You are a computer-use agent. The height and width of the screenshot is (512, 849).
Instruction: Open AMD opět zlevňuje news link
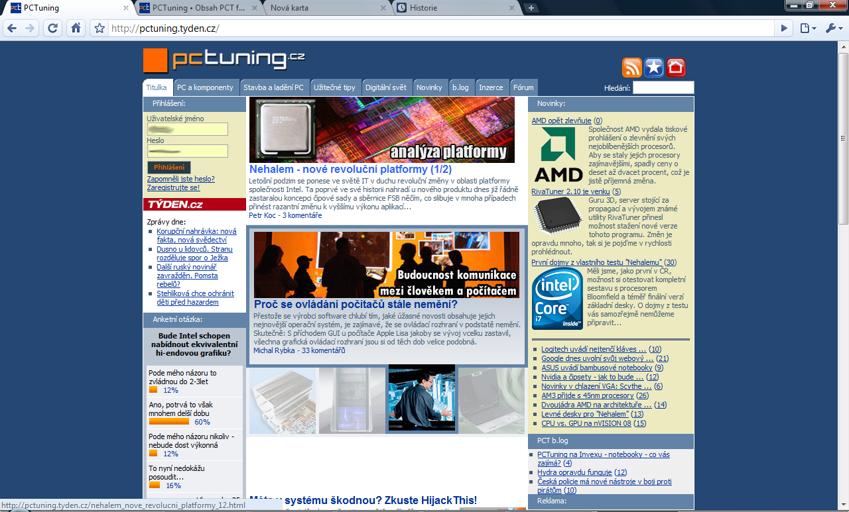pyautogui.click(x=561, y=121)
